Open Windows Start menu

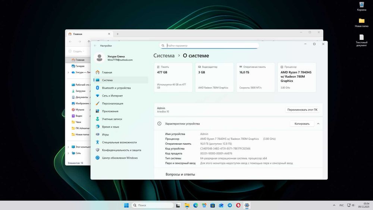coord(126,205)
